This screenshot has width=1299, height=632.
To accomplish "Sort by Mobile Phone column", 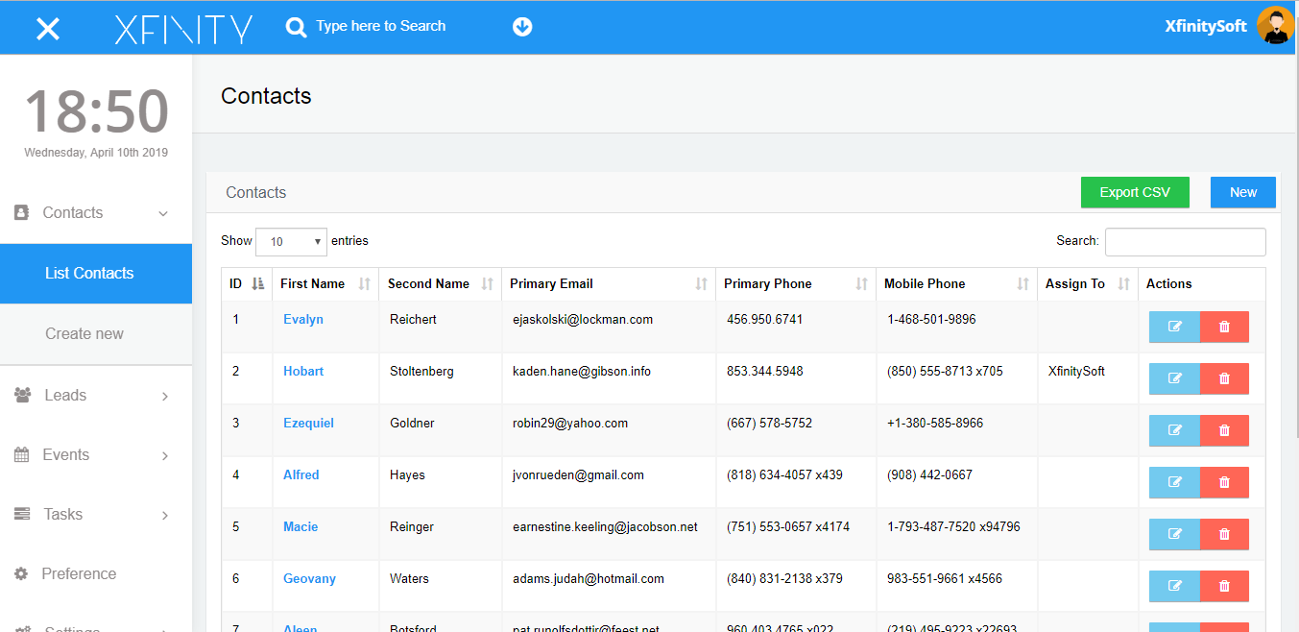I will (x=956, y=284).
